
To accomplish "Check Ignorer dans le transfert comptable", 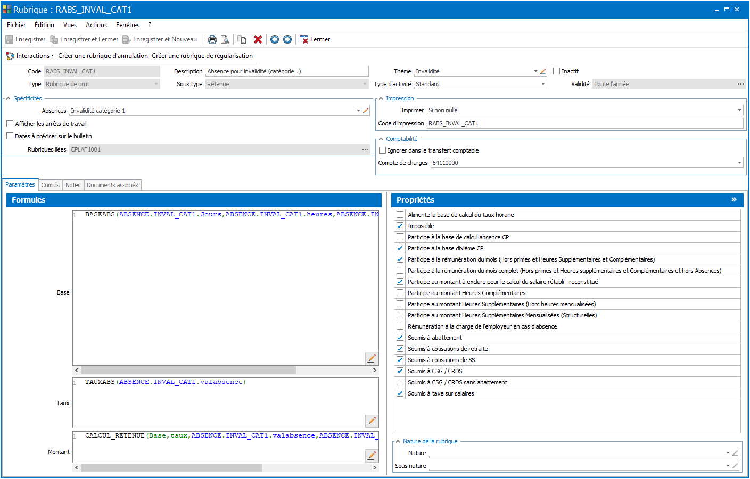I will tap(382, 150).
